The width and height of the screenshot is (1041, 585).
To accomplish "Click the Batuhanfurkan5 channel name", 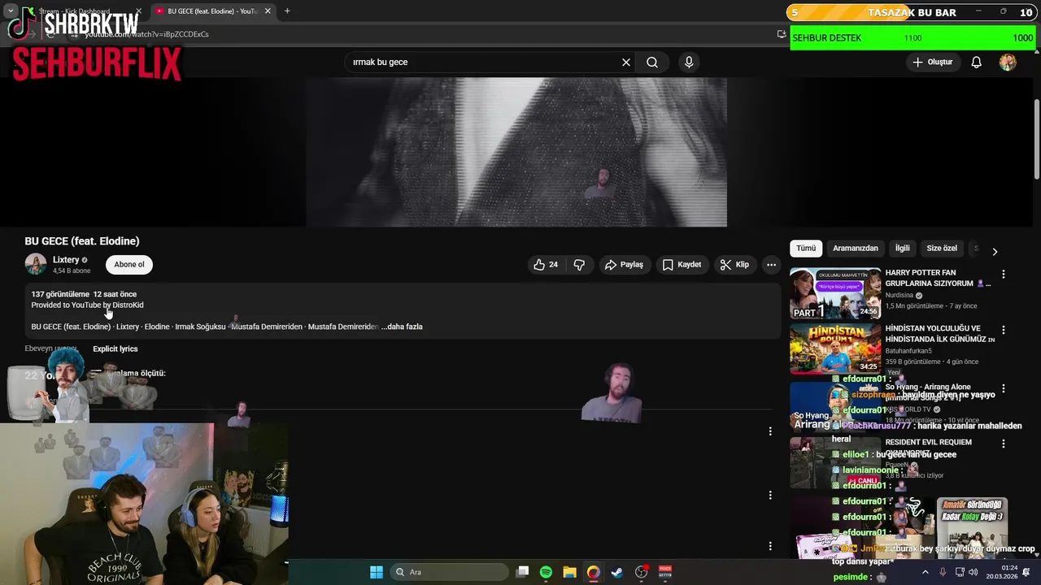I will (x=910, y=351).
